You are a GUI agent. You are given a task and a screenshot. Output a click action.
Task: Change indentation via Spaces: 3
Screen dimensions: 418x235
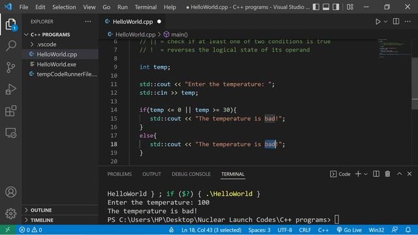pos(259,230)
